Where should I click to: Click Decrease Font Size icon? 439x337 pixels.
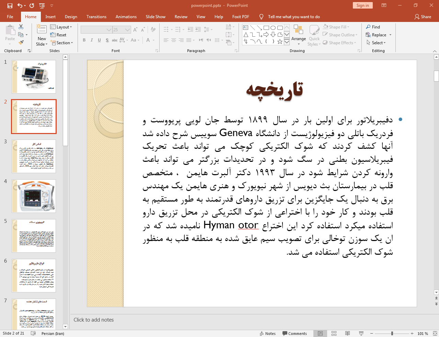click(x=143, y=30)
